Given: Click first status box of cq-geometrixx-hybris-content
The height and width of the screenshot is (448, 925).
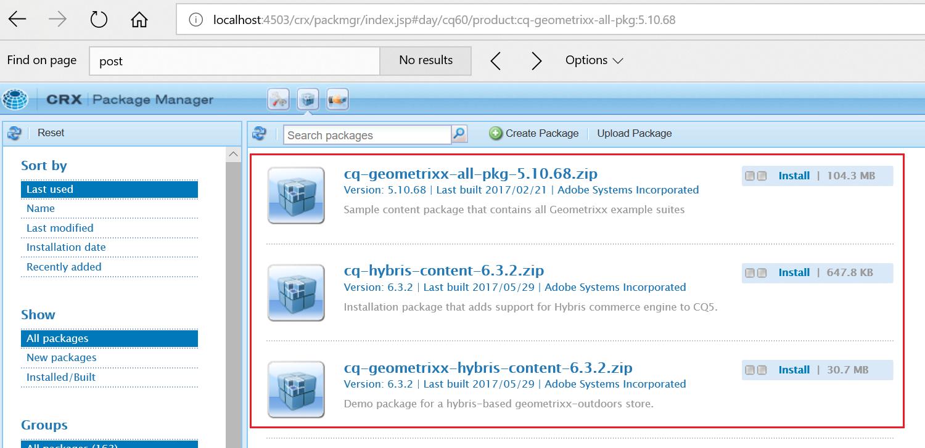Looking at the screenshot, I should pyautogui.click(x=750, y=370).
